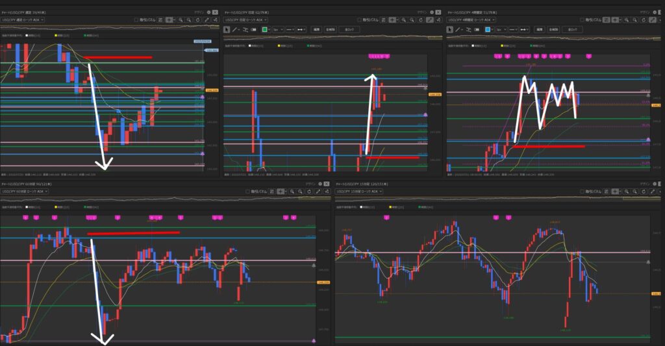665x346 pixels.
Task: Click 全削除 button in 4-hour drawing toolbar
Action: (x=553, y=30)
